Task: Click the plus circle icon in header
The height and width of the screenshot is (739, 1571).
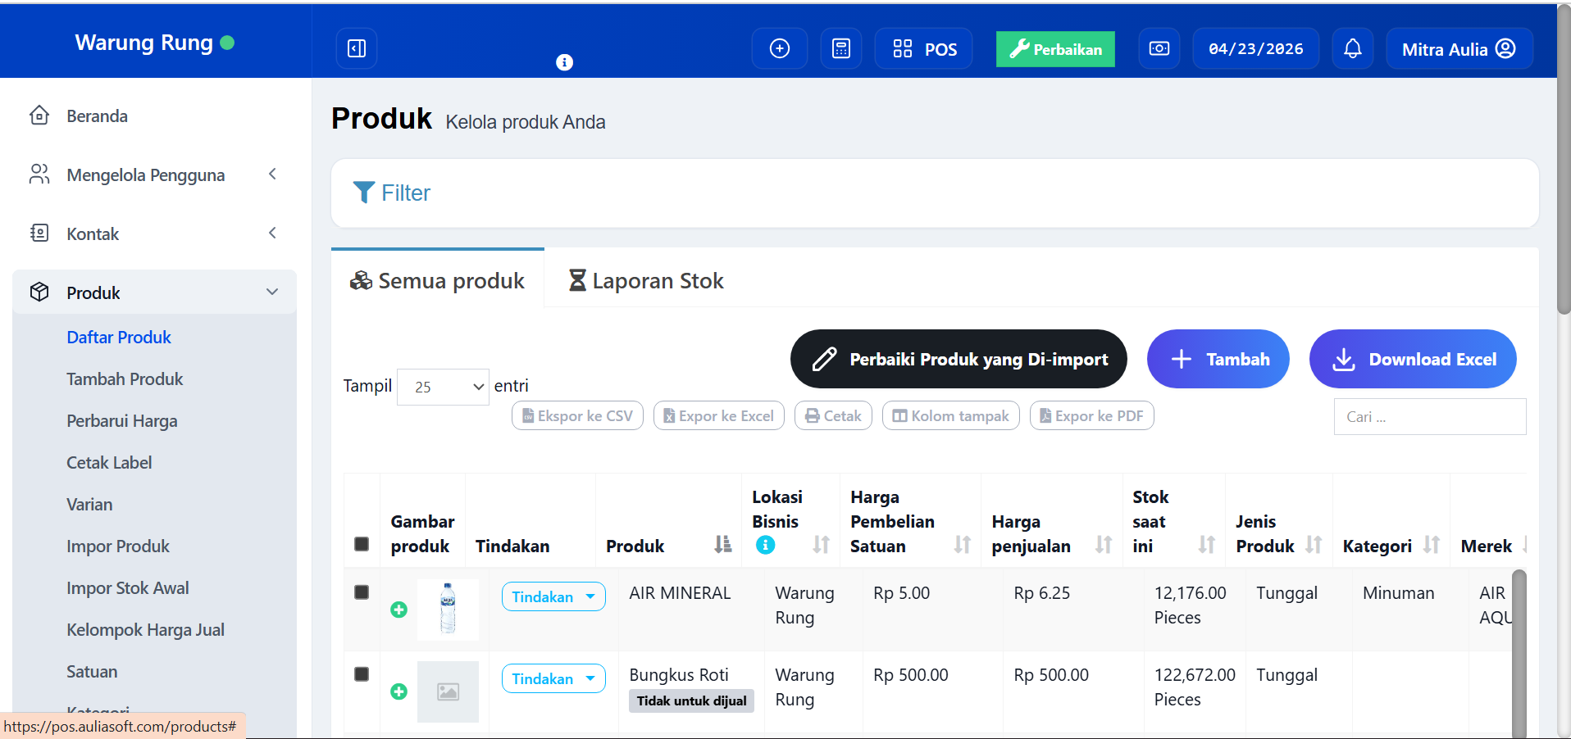Action: [779, 49]
